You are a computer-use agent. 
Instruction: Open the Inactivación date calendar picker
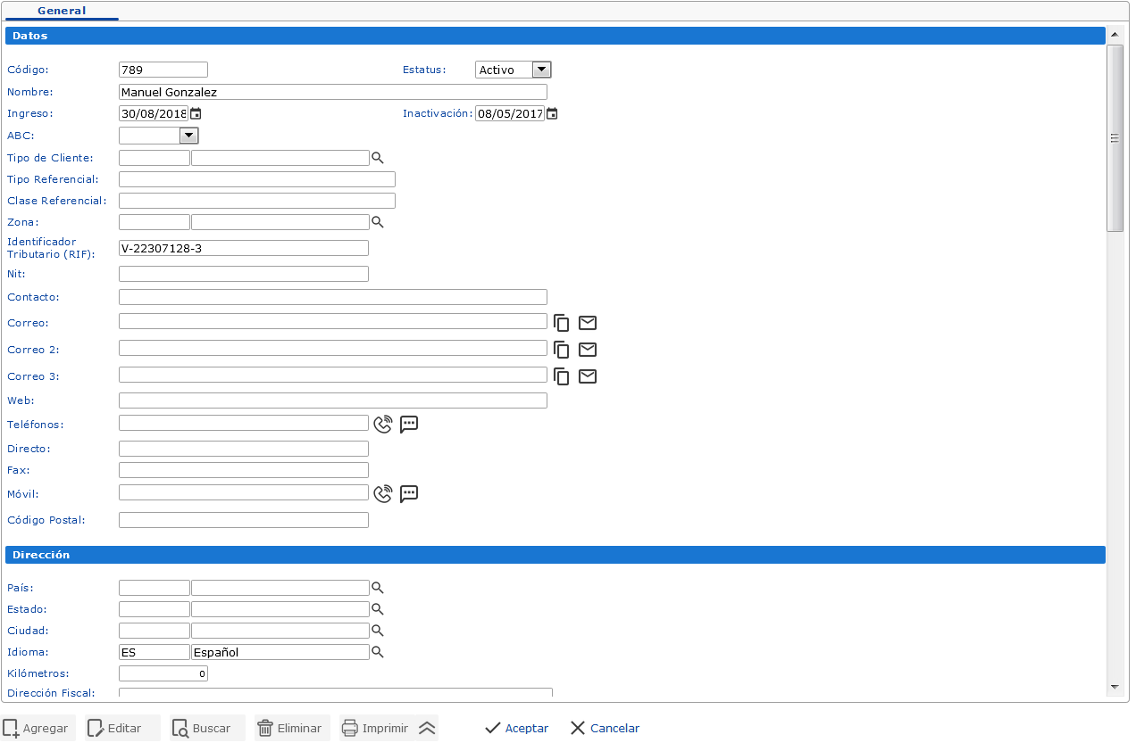[552, 114]
